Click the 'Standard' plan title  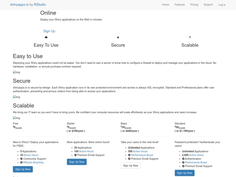pyautogui.click(x=180, y=123)
